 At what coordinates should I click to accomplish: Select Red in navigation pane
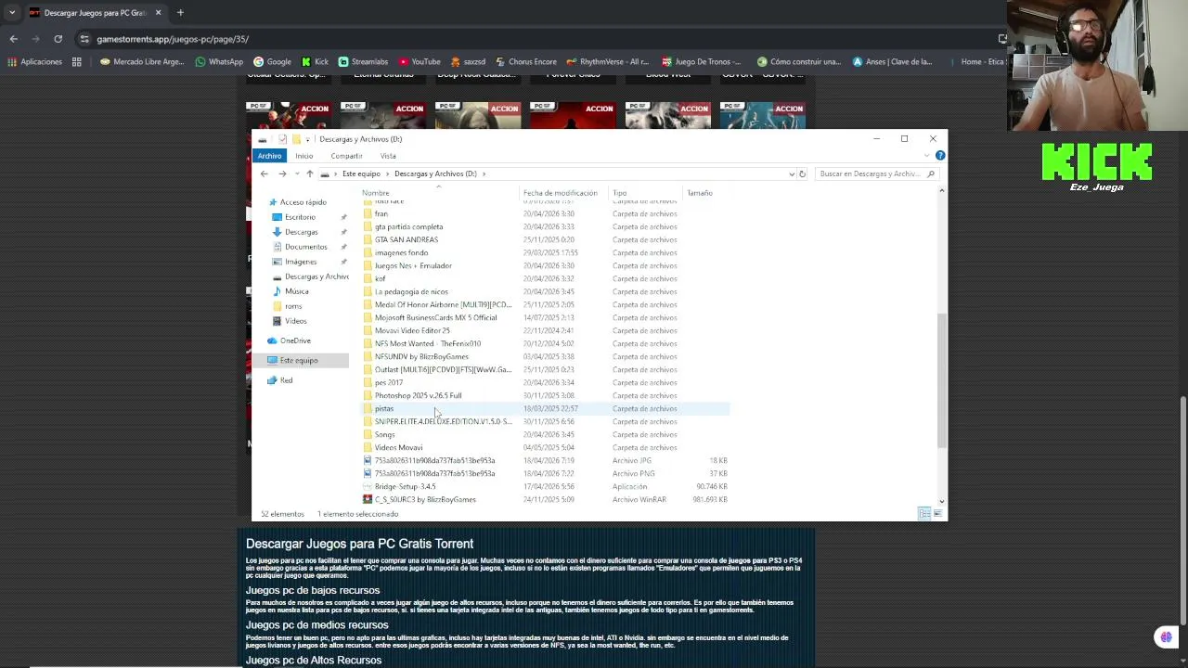coord(286,380)
